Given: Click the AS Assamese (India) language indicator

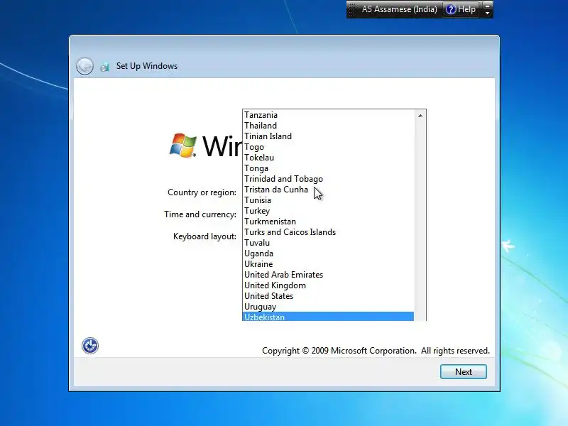Looking at the screenshot, I should pos(399,9).
